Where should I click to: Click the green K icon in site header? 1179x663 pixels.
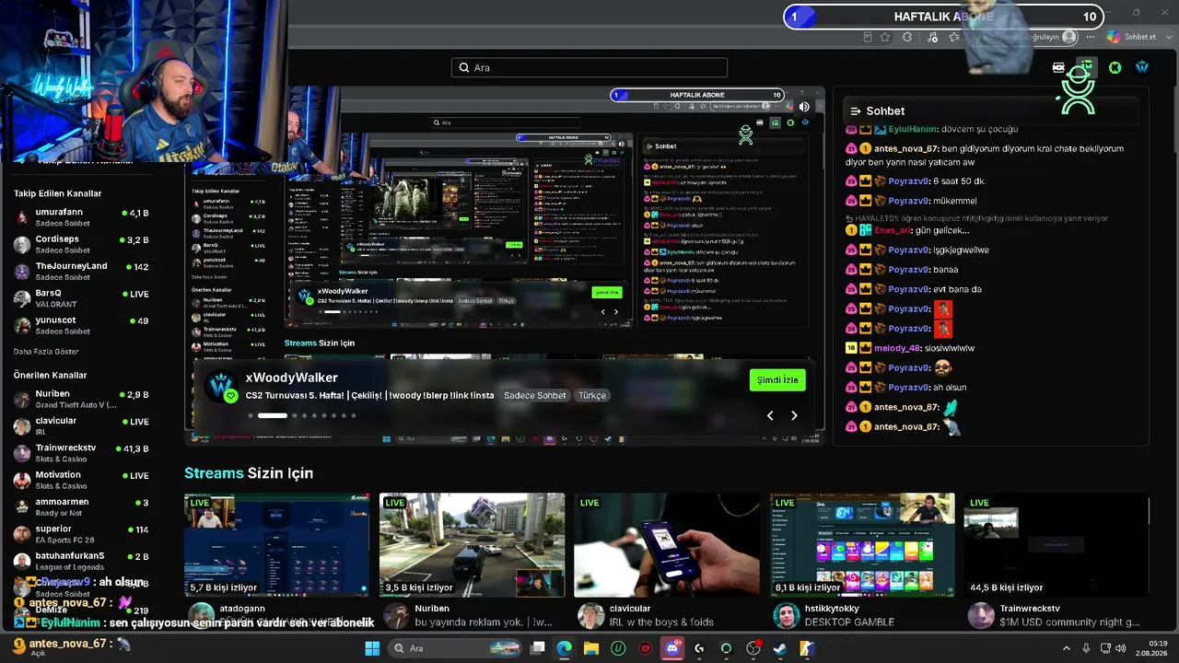click(x=1115, y=67)
